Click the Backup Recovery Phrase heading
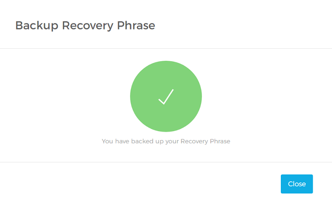Image resolution: width=332 pixels, height=203 pixels. point(85,25)
